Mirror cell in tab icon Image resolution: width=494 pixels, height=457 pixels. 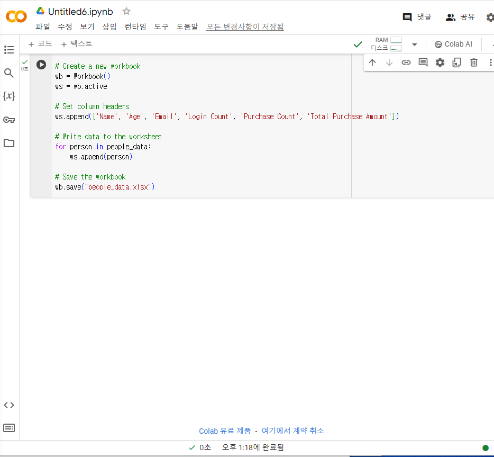coord(457,62)
